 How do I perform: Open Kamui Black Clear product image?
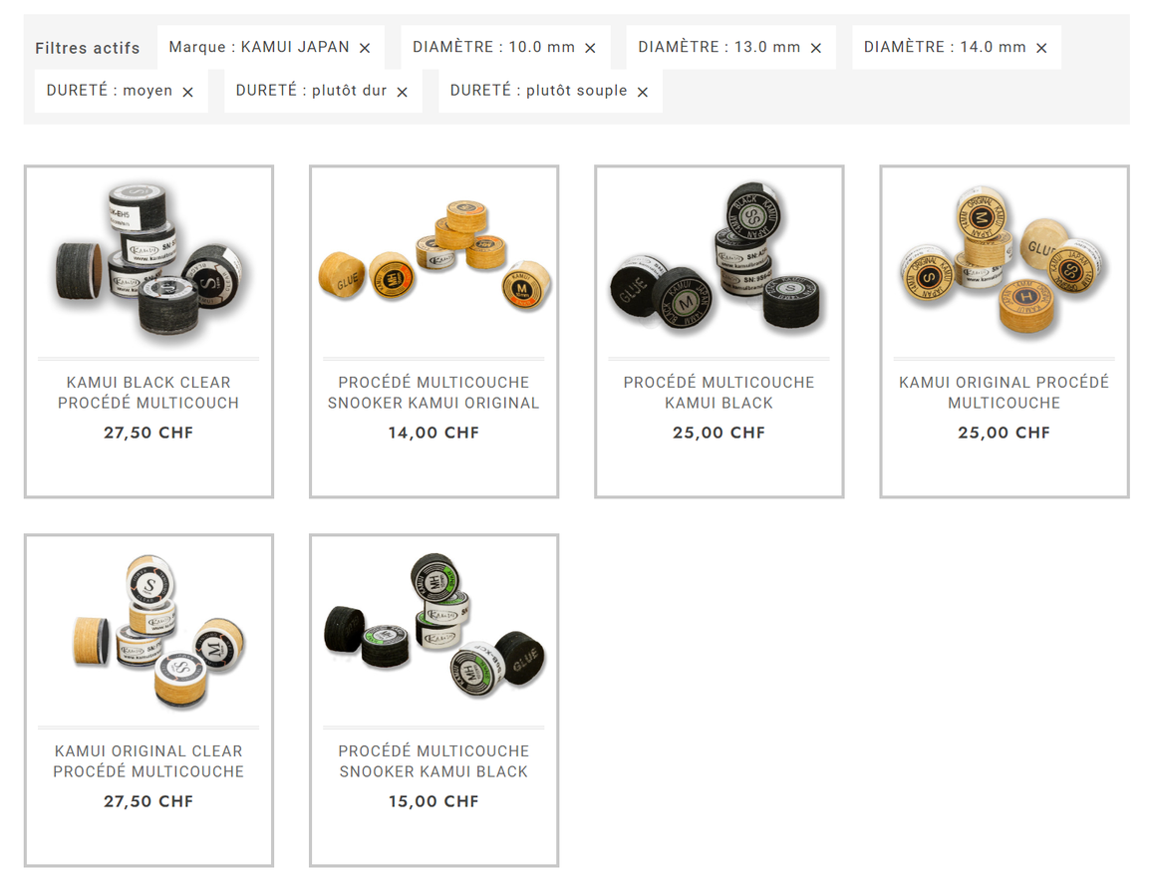coord(148,261)
